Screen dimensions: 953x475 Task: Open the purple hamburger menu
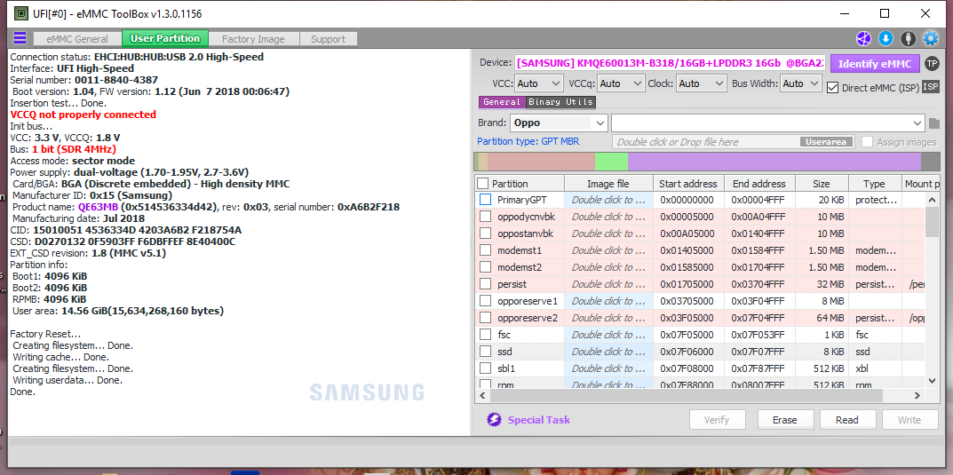pyautogui.click(x=20, y=38)
